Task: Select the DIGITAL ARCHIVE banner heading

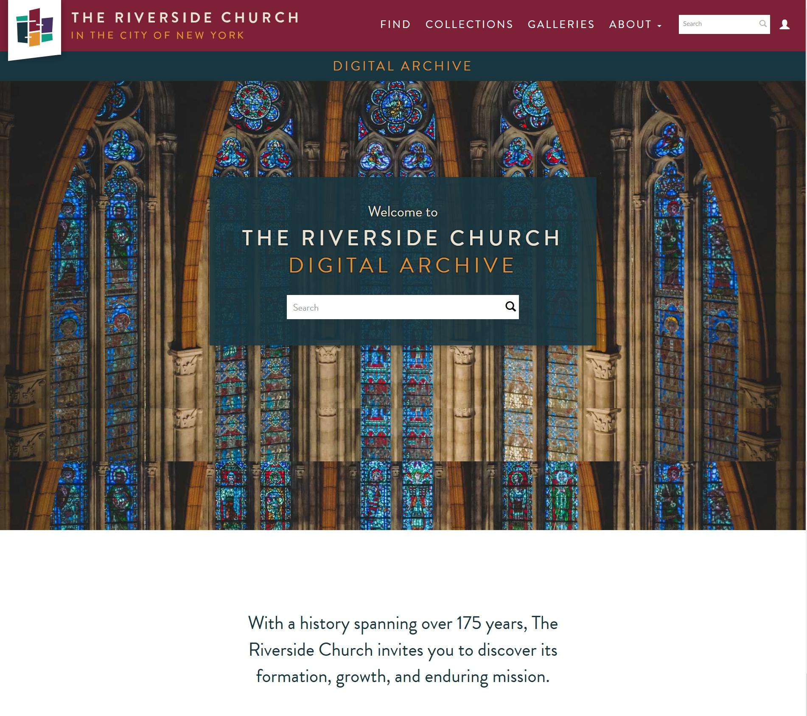Action: 402,66
